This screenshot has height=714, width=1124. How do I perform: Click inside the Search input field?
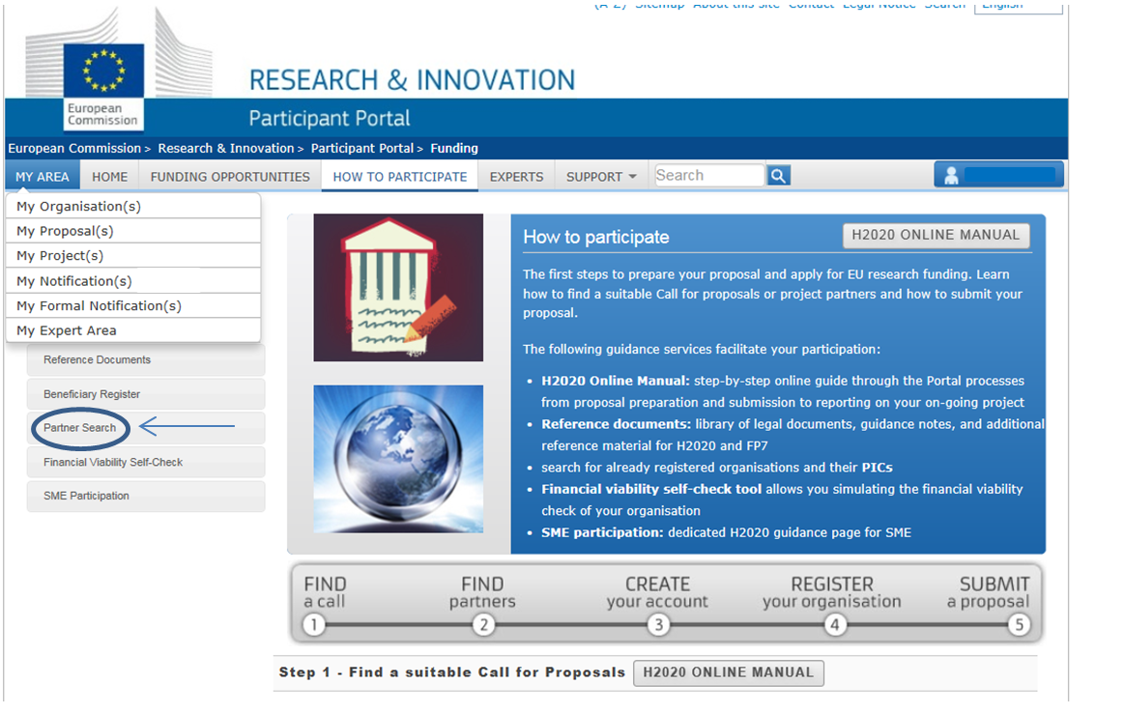click(709, 176)
